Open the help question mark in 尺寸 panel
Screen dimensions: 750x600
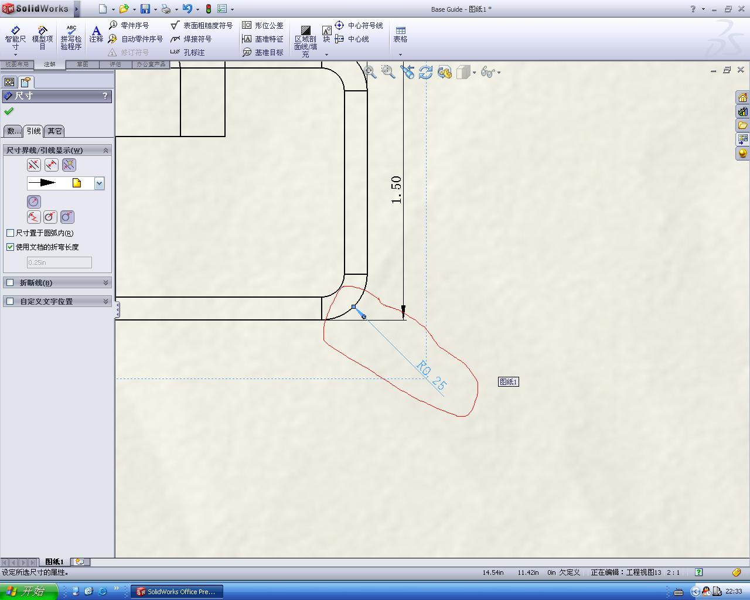[x=105, y=96]
